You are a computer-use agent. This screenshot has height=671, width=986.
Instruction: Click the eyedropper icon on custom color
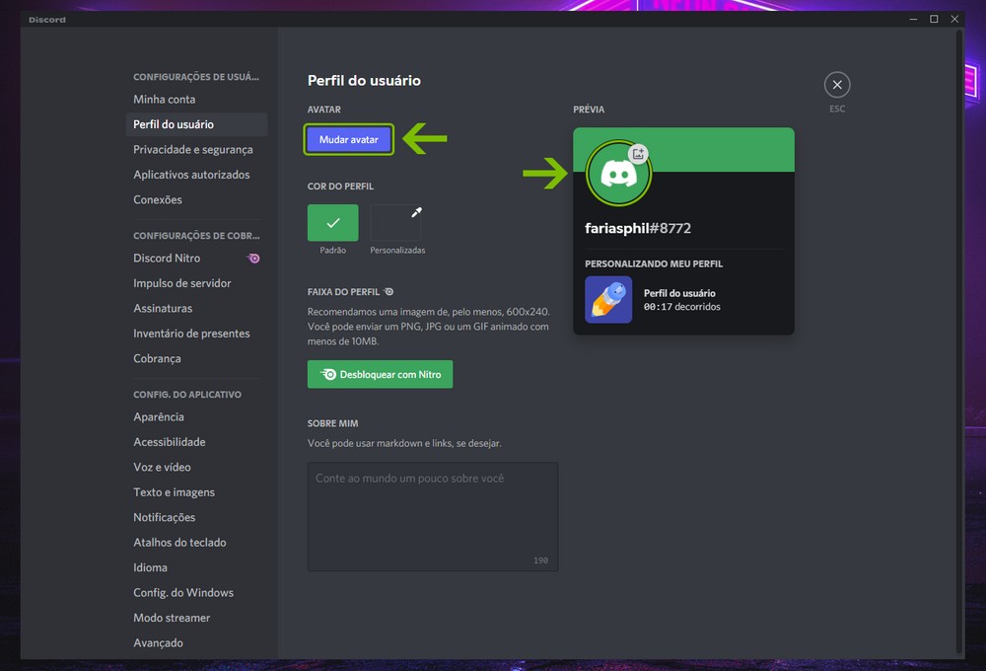point(416,212)
